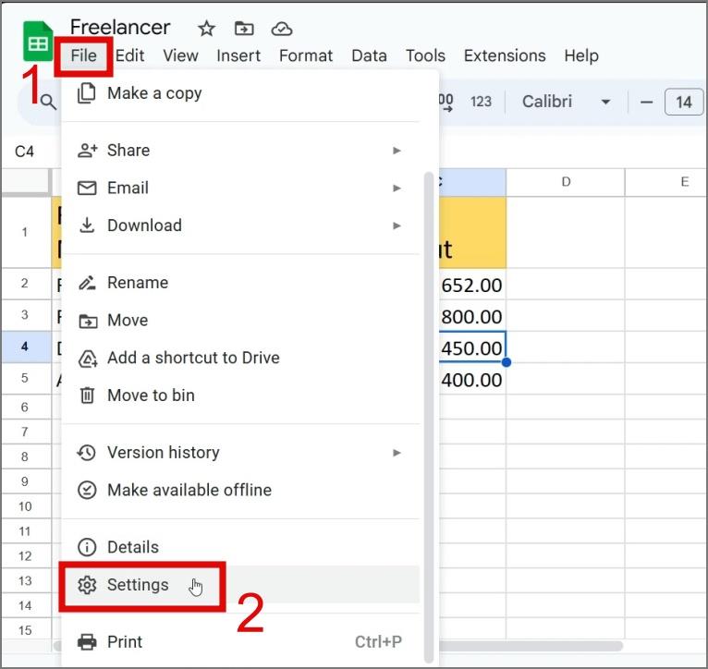The image size is (708, 669).
Task: Select row 1 header
Action: [25, 233]
